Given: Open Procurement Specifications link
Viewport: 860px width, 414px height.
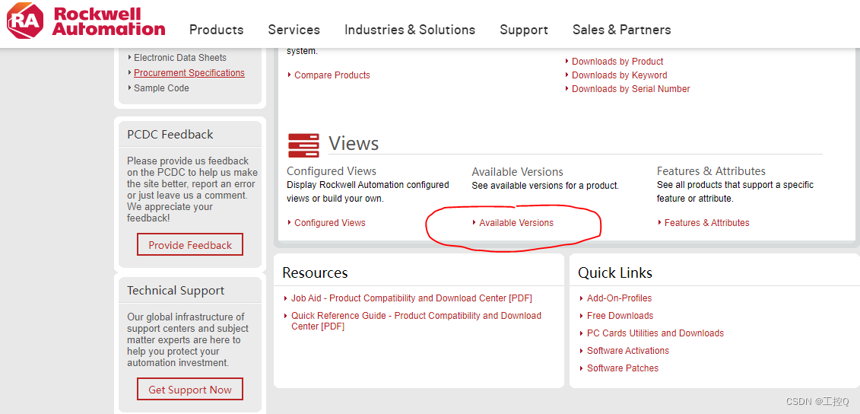Looking at the screenshot, I should (x=189, y=73).
